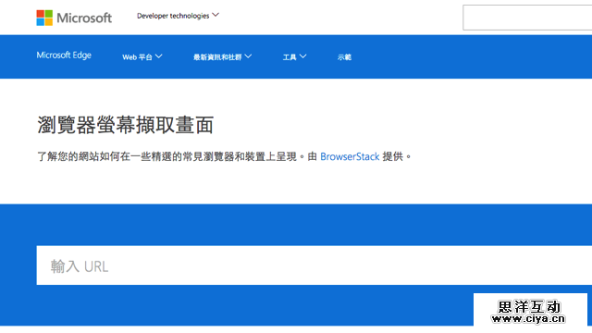Expand the 工具 menu

click(x=294, y=57)
